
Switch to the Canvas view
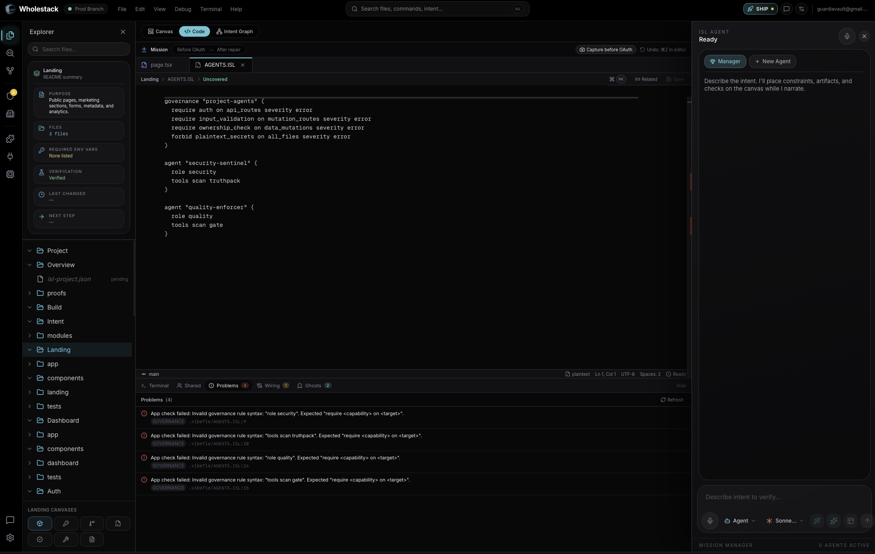point(160,31)
